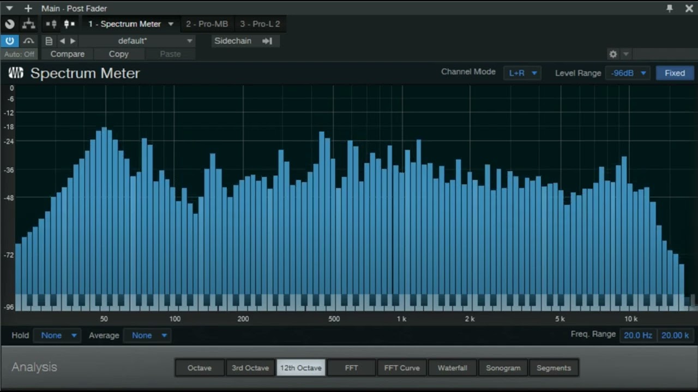Select the FFT analysis mode

[x=352, y=368]
